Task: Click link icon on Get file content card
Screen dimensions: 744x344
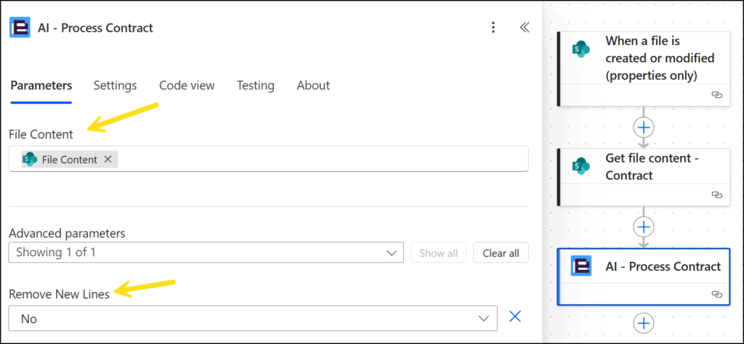Action: (716, 194)
